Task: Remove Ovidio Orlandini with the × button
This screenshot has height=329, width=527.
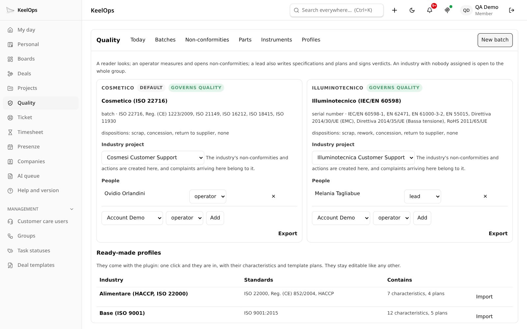Action: click(273, 196)
